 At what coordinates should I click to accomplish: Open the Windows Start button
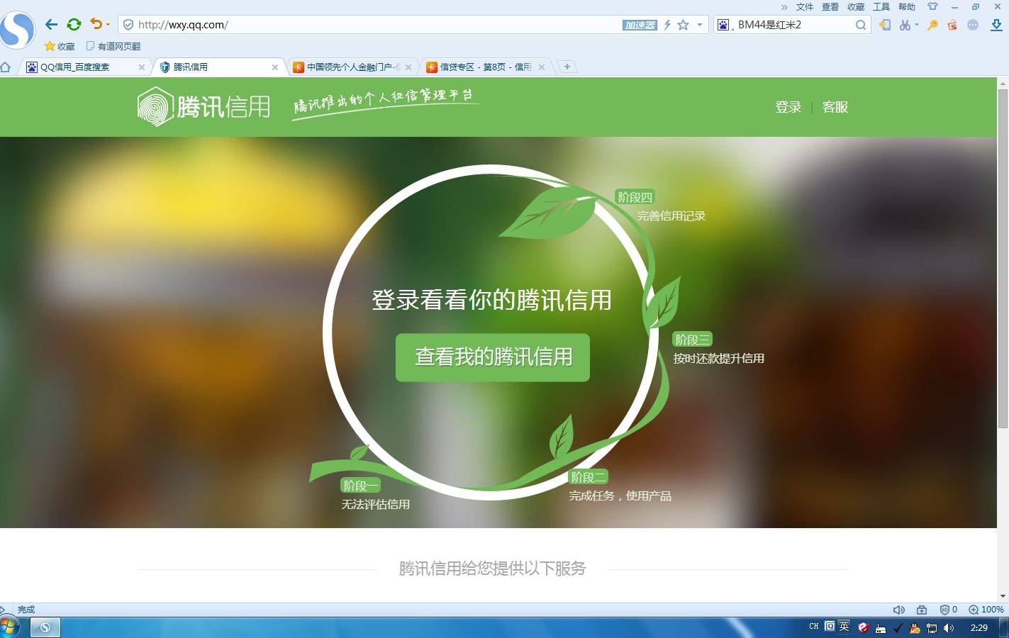pyautogui.click(x=9, y=627)
